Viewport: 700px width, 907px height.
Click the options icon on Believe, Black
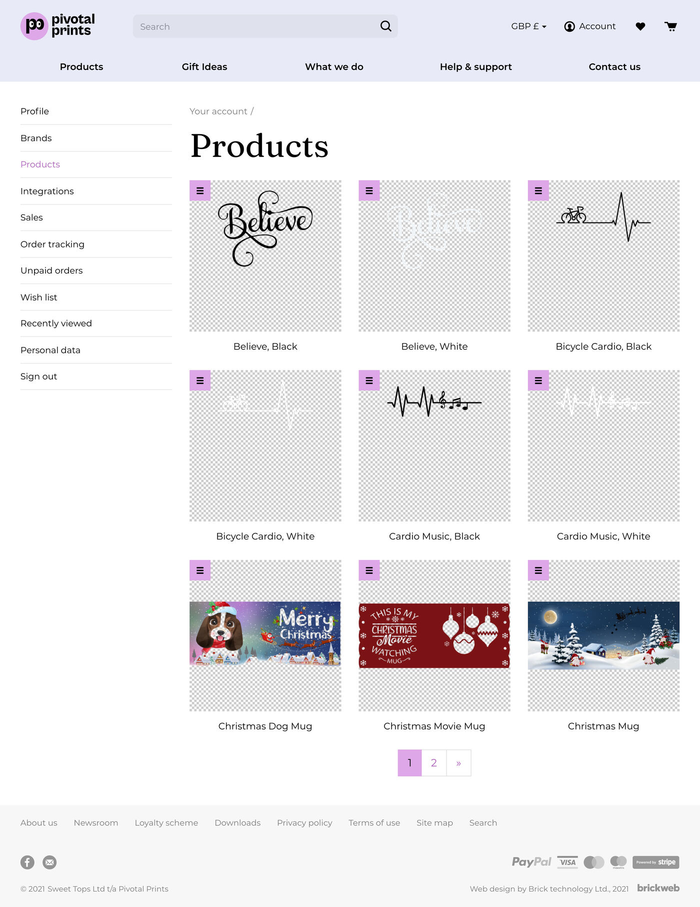(199, 190)
